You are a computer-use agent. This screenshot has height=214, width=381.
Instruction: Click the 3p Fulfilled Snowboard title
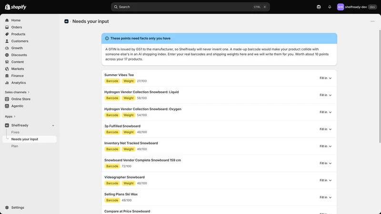coord(122,126)
